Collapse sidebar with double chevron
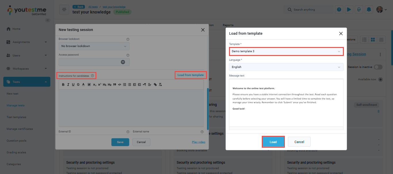Image resolution: width=393 pixels, height=174 pixels. coord(48,20)
